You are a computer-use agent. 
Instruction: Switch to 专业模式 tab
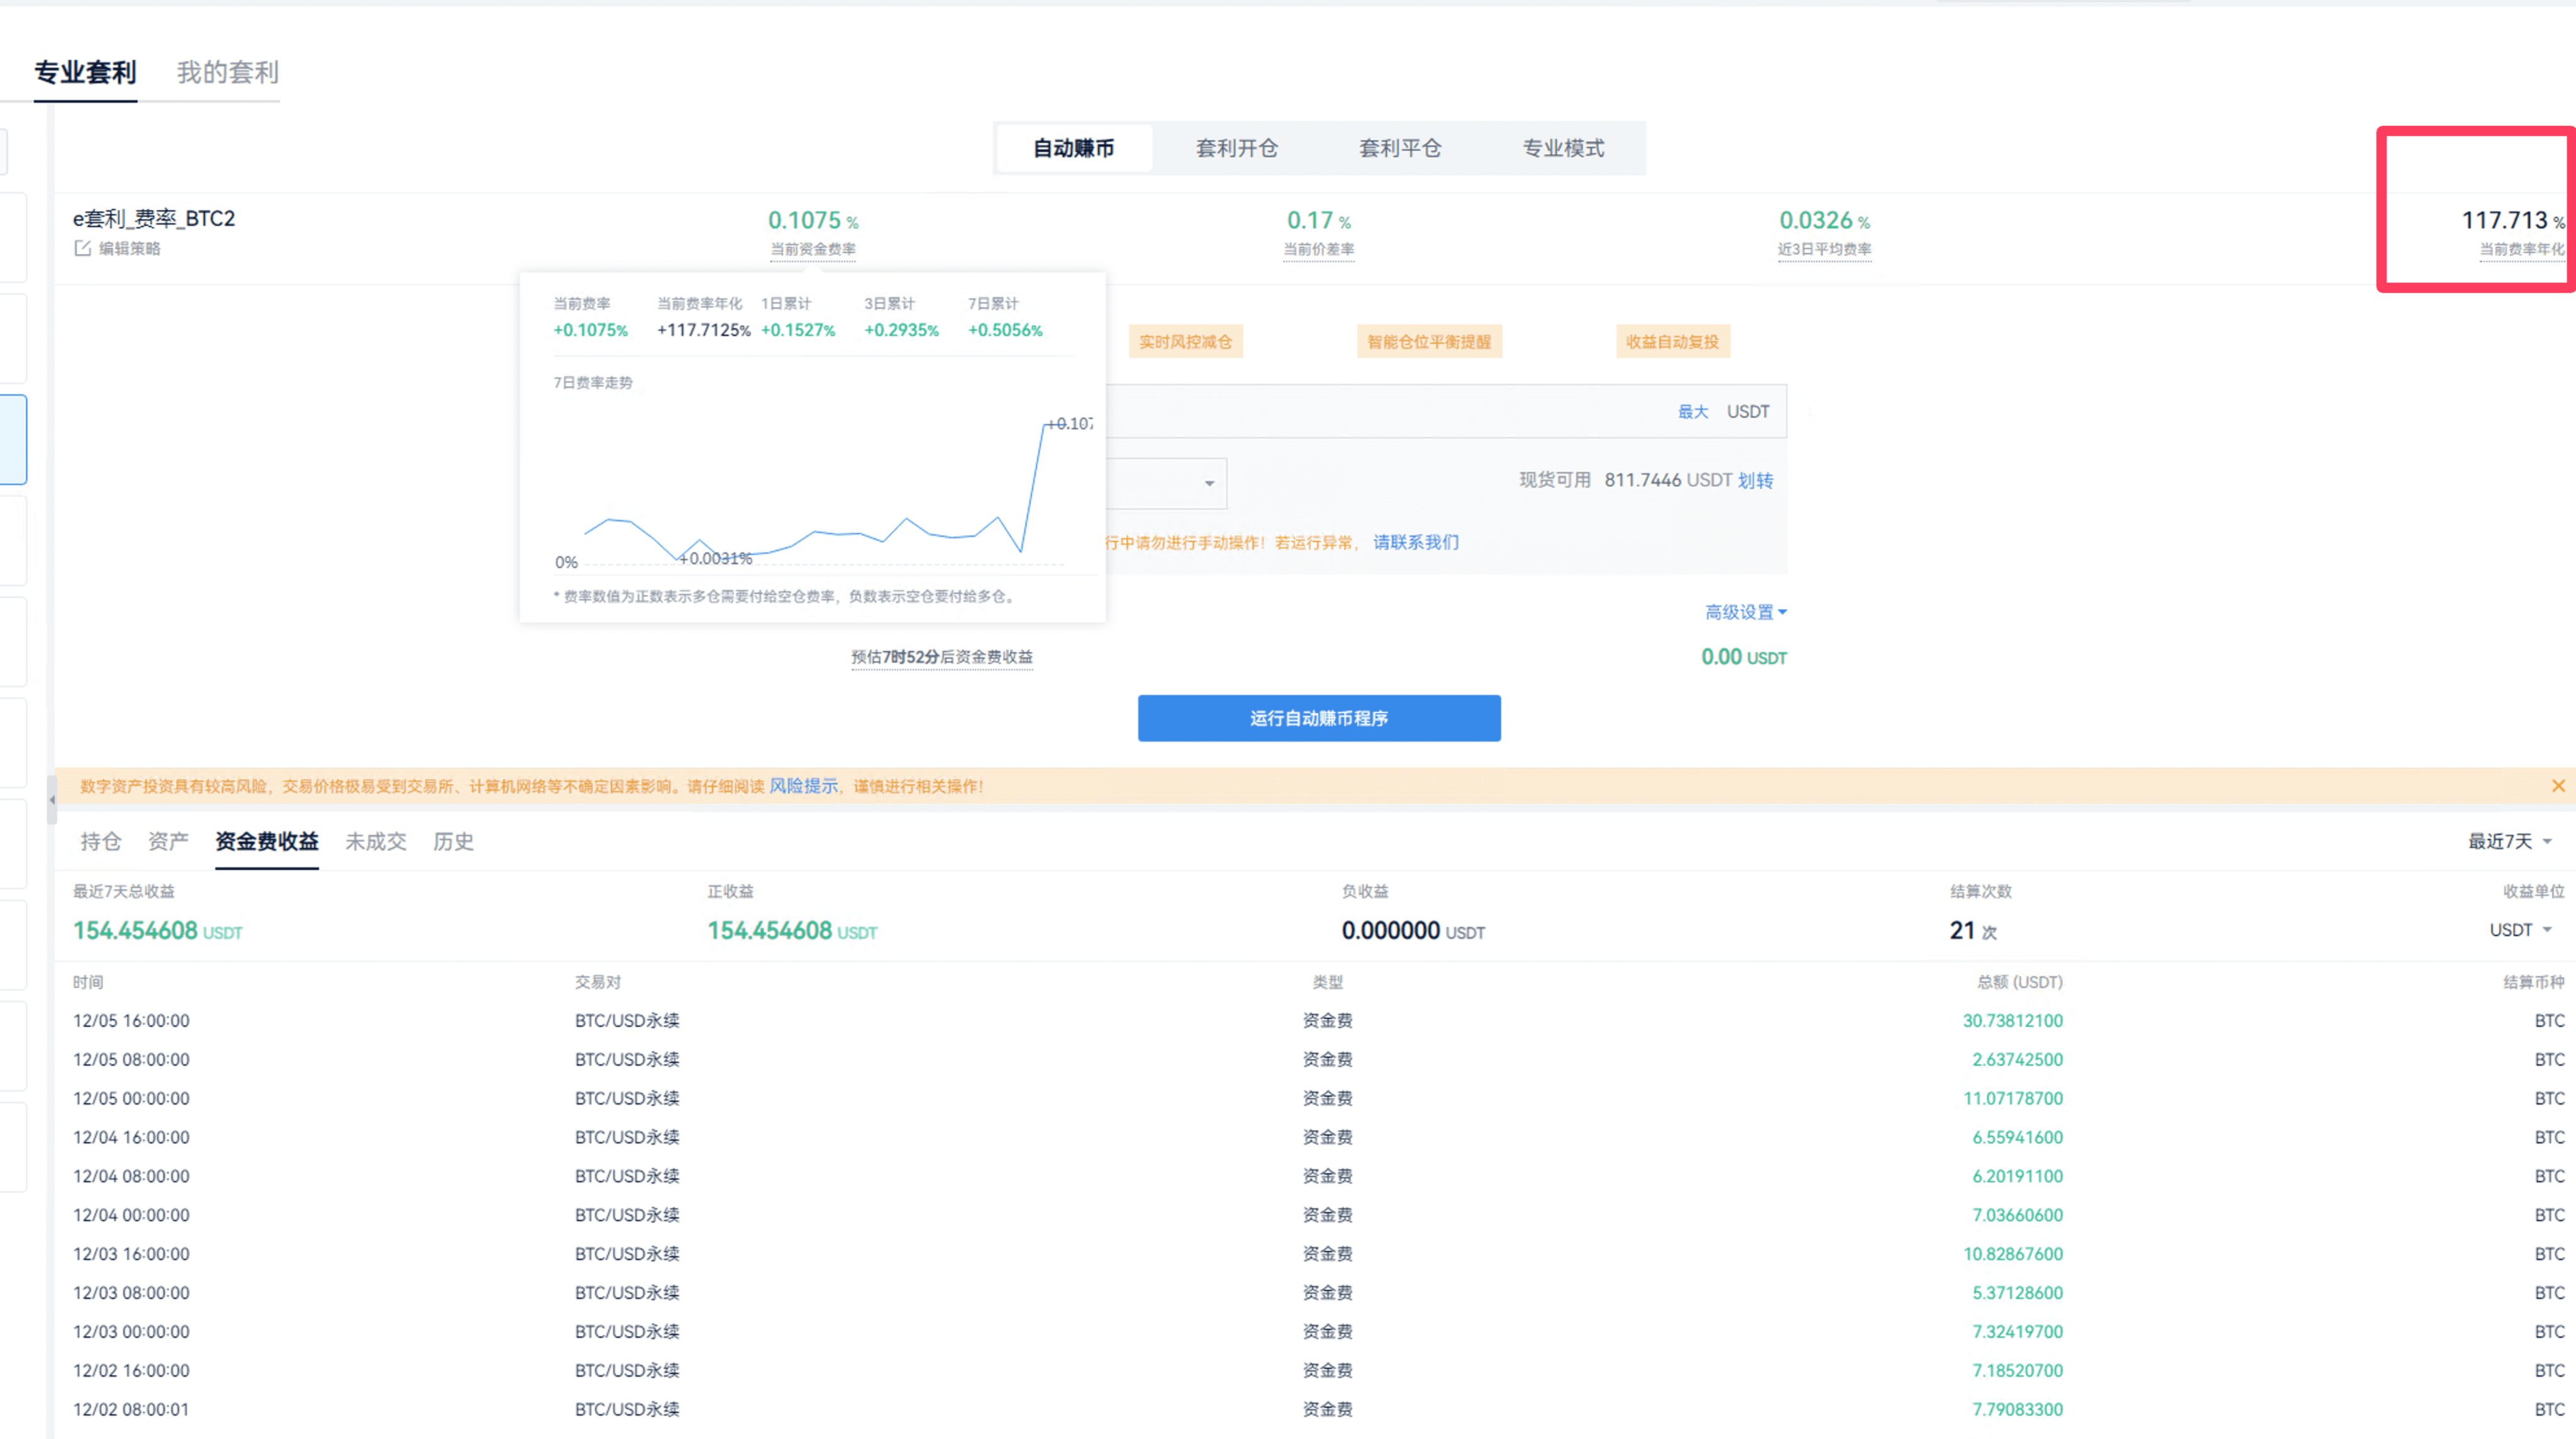pos(1563,148)
